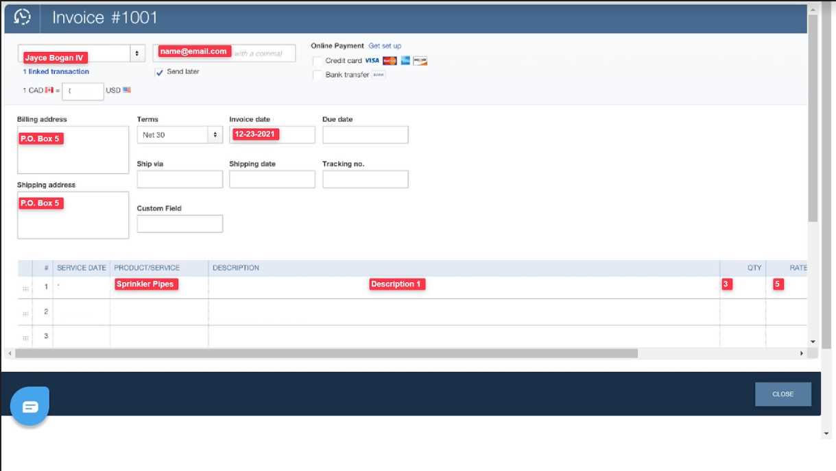
Task: Click the Tracking no. field
Action: [366, 179]
